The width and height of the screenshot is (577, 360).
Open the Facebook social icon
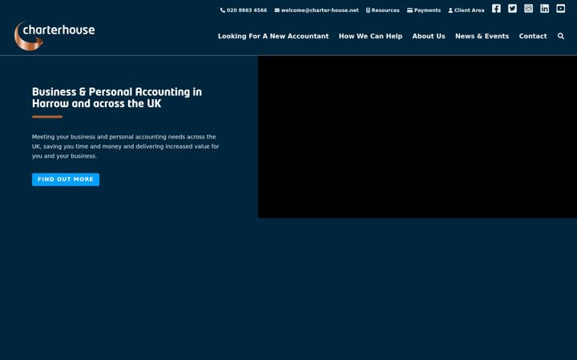496,9
